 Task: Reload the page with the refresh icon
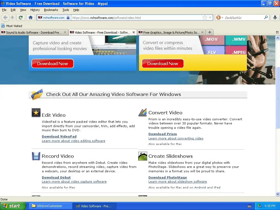(21, 17)
